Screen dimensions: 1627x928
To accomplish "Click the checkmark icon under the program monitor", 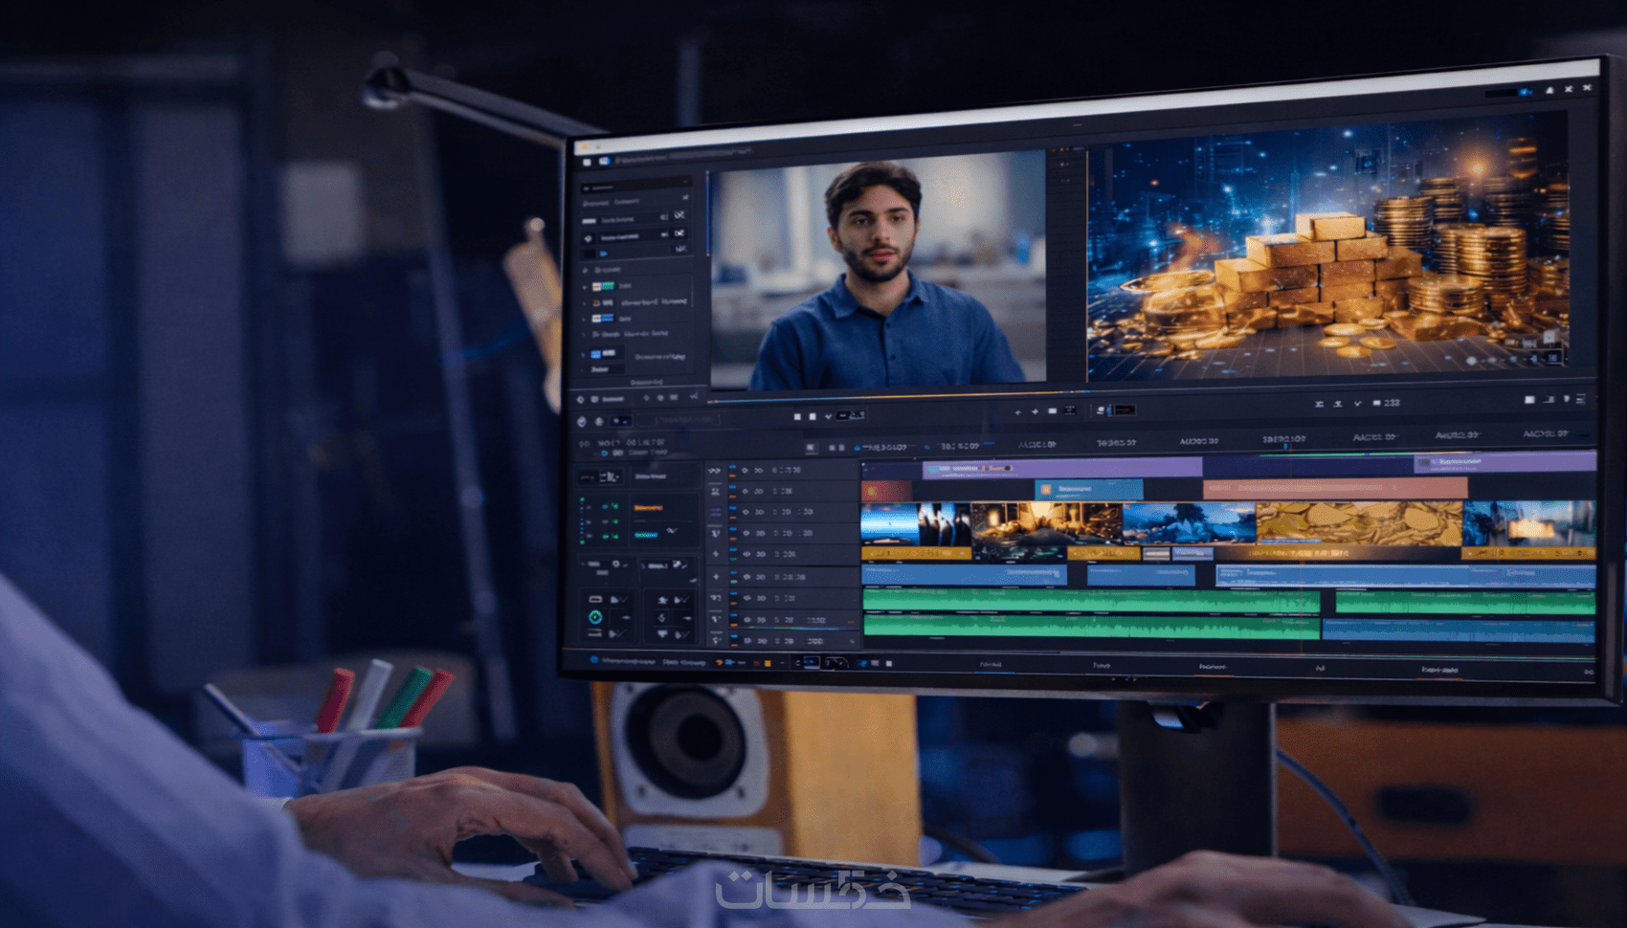I will 1357,404.
